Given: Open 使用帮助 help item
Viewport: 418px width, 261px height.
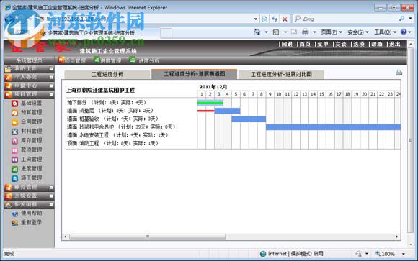Looking at the screenshot, I should point(27,213).
